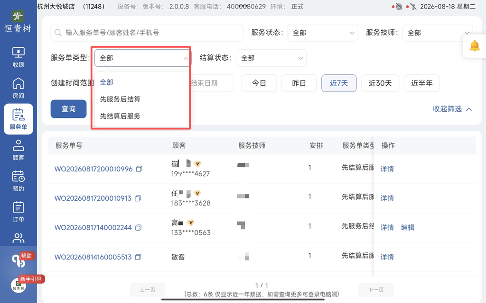Copy service number WO20260814160005513

point(138,257)
